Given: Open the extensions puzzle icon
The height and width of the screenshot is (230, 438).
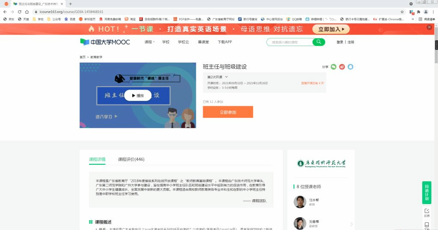Looking at the screenshot, I should (x=418, y=12).
